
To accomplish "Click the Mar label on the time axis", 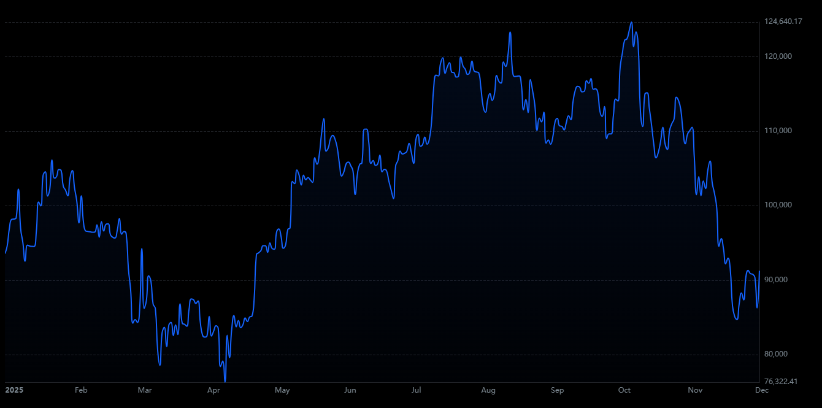I will coord(145,390).
